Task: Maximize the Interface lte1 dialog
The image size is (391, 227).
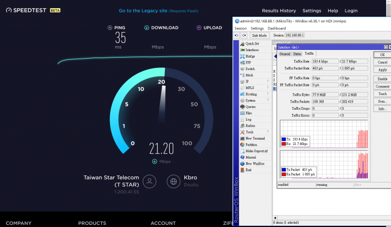Action: (x=386, y=47)
